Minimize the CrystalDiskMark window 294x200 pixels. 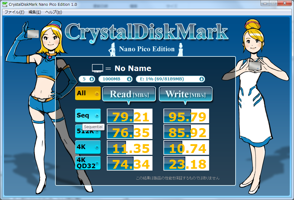[265, 3]
